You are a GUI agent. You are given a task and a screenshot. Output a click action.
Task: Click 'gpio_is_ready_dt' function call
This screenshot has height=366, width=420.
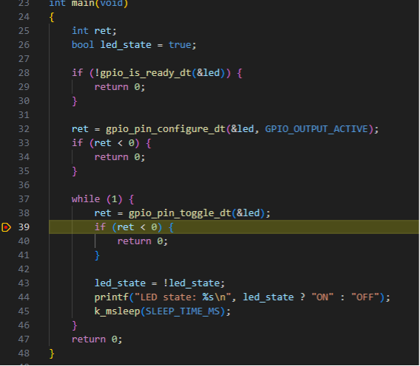(x=146, y=73)
